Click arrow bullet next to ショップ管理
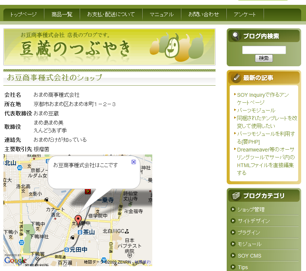 pyautogui.click(x=233, y=209)
